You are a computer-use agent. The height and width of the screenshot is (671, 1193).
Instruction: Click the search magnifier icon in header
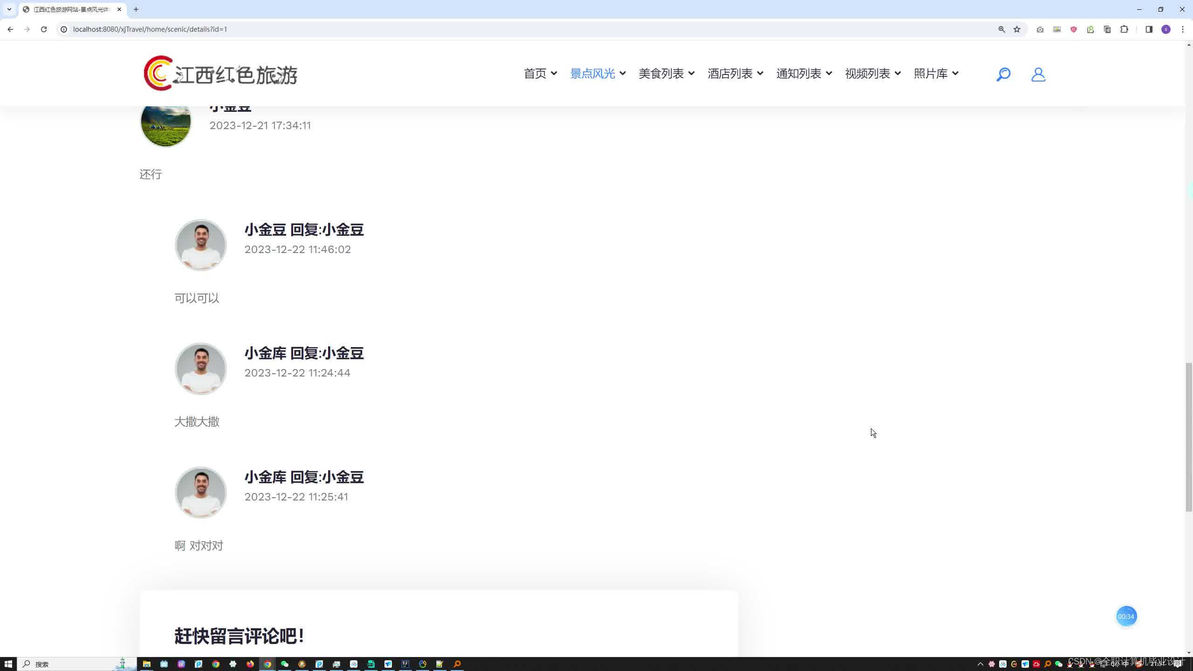tap(1003, 74)
